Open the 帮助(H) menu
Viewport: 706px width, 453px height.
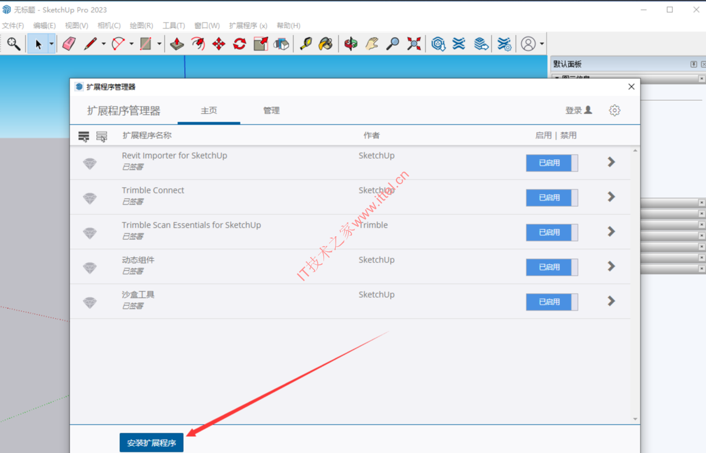289,25
